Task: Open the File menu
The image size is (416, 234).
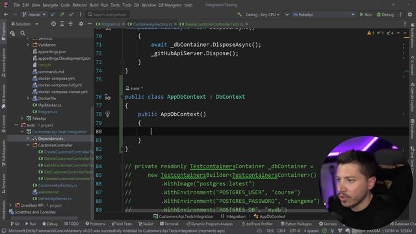Action: pyautogui.click(x=17, y=5)
